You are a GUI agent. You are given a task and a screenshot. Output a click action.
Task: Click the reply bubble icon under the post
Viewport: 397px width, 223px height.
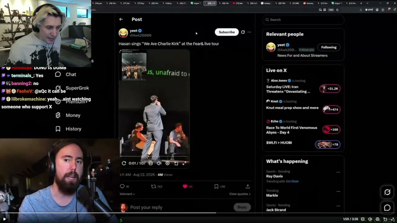(x=122, y=186)
